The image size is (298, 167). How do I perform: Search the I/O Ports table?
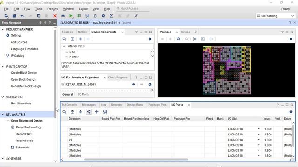point(64,112)
